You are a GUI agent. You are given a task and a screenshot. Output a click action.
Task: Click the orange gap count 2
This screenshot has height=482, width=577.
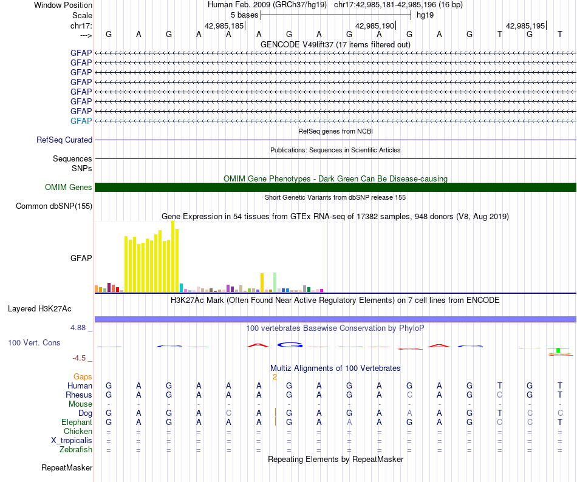[275, 377]
